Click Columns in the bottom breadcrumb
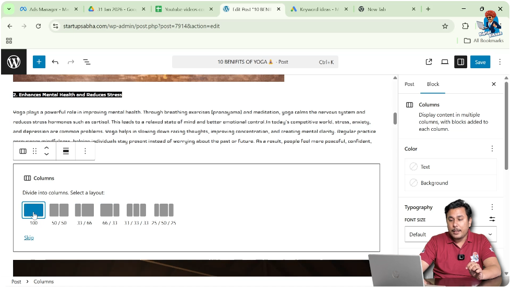Viewport: 511px width, 287px height. click(x=44, y=281)
